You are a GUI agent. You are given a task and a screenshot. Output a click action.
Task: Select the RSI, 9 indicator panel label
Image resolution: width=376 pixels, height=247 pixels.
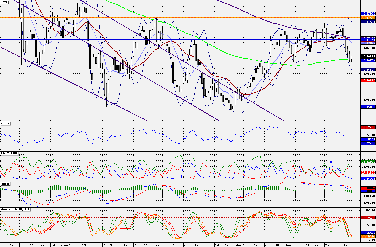click(x=5, y=123)
